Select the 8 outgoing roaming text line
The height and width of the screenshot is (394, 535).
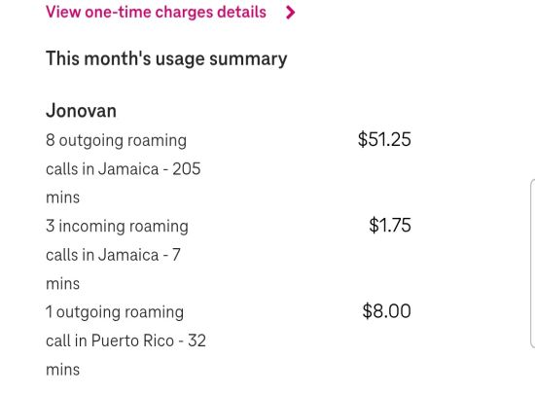[x=117, y=140]
